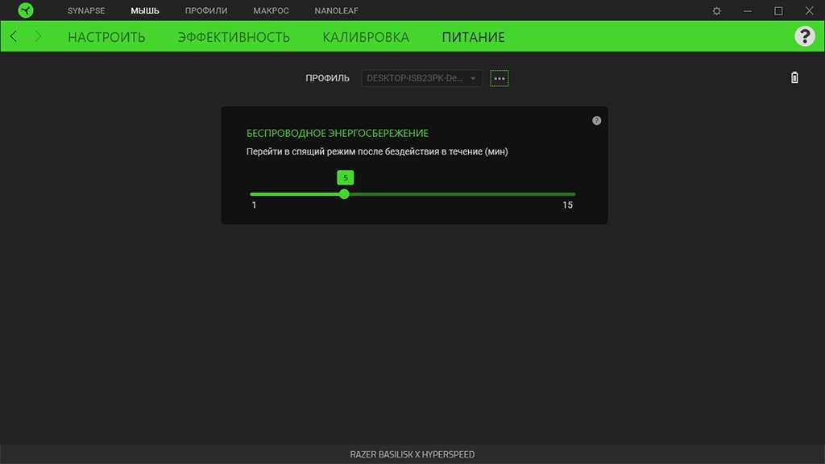Viewport: 825px width, 464px height.
Task: Open the three-dots profile options button
Action: (500, 78)
